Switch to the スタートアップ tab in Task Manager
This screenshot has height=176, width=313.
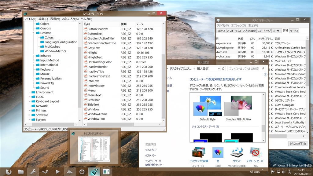pos(264,31)
